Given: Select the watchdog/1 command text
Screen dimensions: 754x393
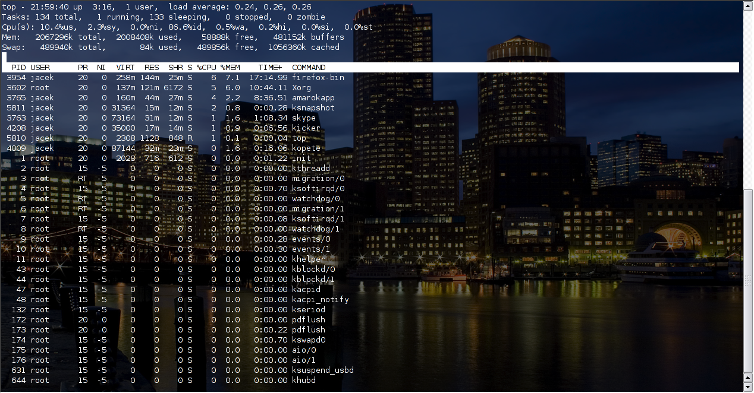Looking at the screenshot, I should coord(316,229).
